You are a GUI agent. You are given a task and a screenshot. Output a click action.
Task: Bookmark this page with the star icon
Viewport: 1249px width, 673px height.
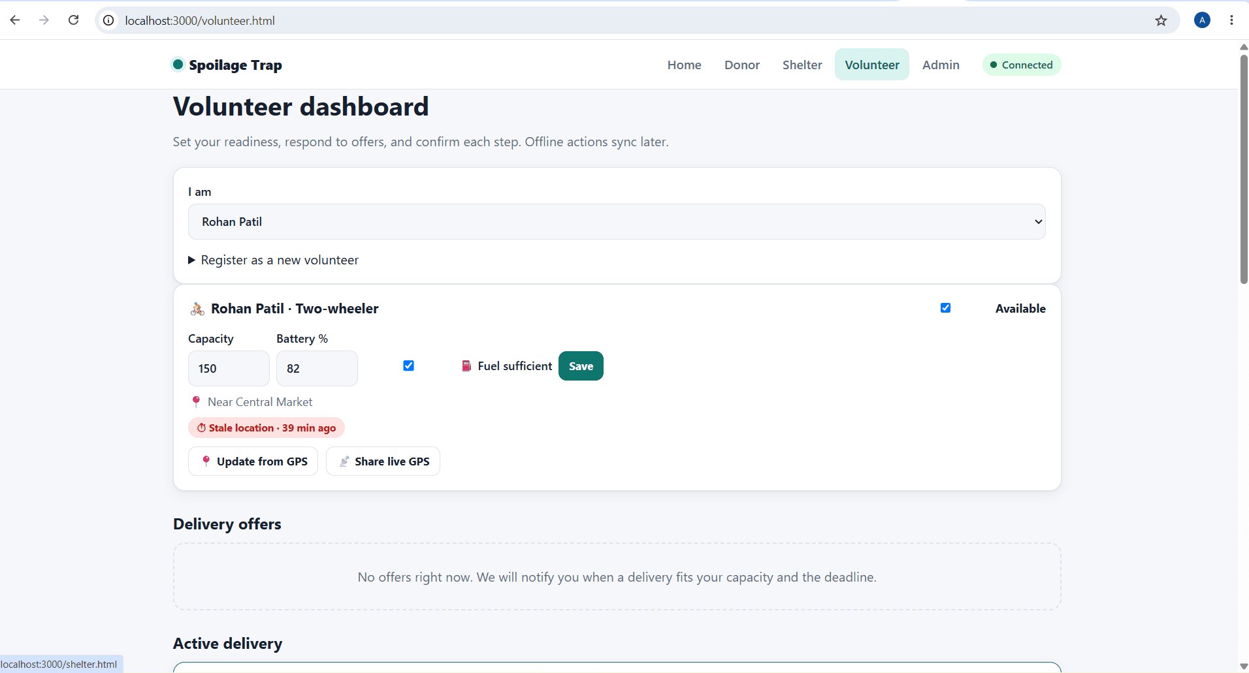coord(1161,20)
